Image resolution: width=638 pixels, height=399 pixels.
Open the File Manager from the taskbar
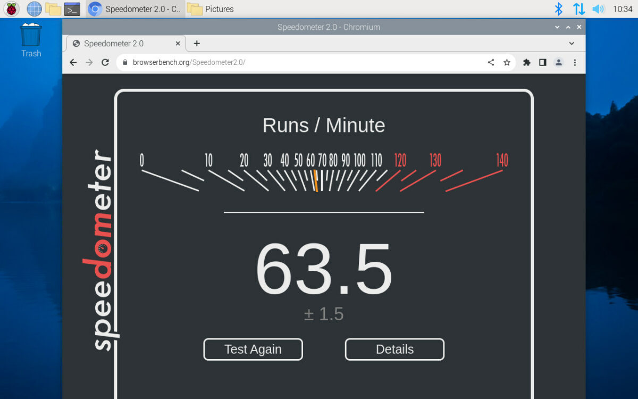pos(53,9)
